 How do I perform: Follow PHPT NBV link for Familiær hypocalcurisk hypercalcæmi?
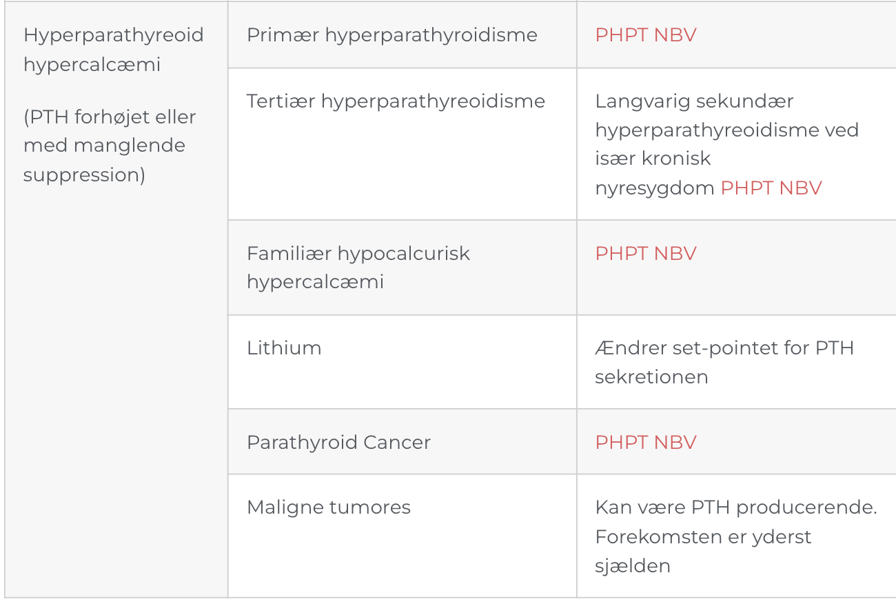coord(646,253)
